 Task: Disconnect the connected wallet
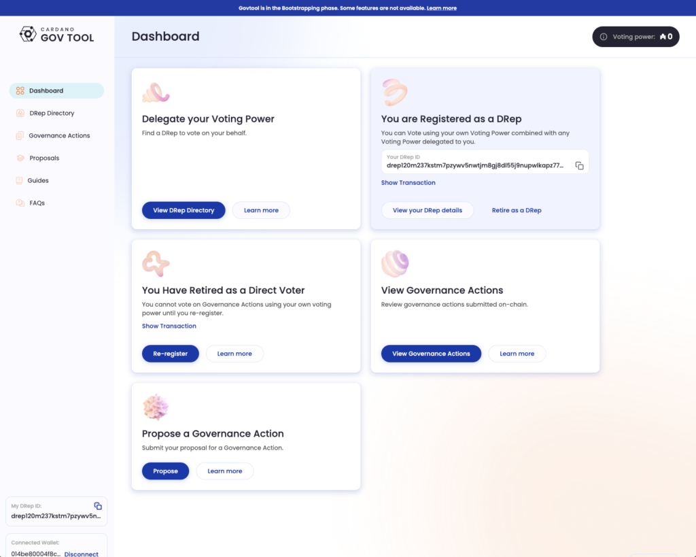(81, 554)
